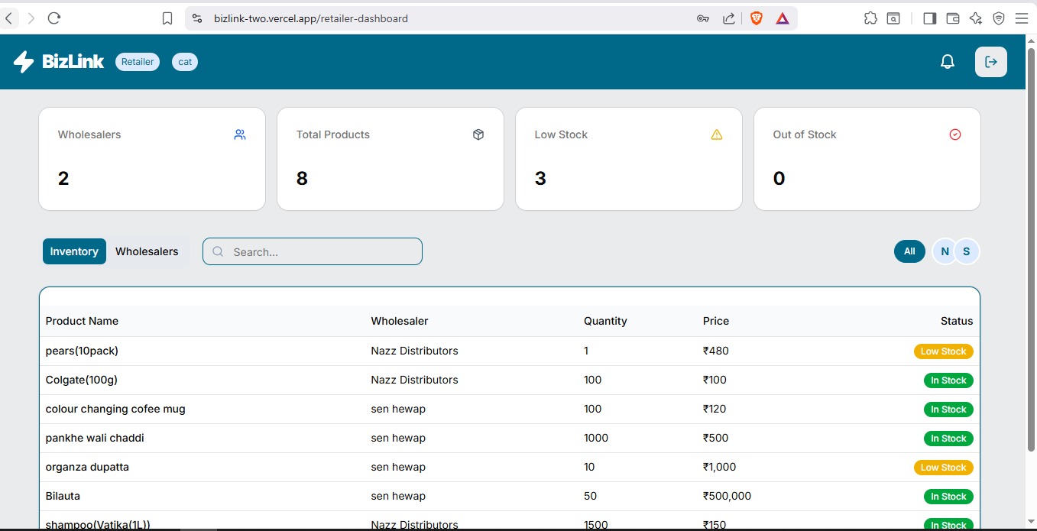This screenshot has height=531, width=1037.
Task: Click the Out of Stock circle icon
Action: click(x=955, y=134)
